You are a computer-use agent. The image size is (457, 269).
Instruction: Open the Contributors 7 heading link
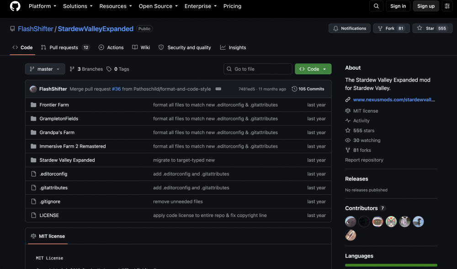tap(366, 208)
